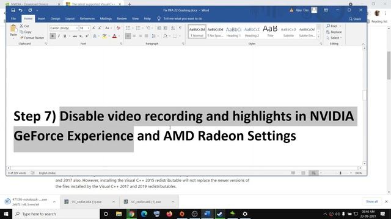391x219 pixels.
Task: Switch to the Insert tab
Action: (x=42, y=19)
